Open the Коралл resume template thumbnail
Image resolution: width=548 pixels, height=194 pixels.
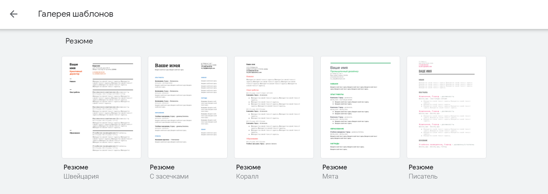tap(274, 107)
